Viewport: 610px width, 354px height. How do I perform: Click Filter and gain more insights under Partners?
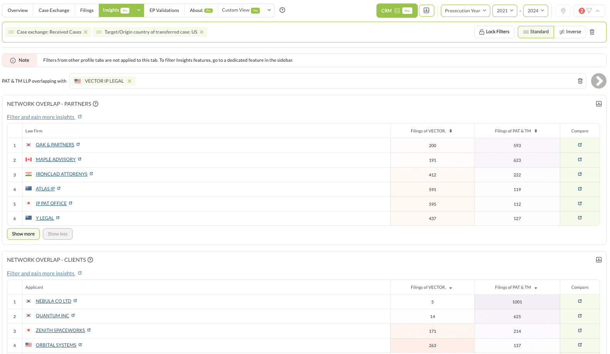41,117
